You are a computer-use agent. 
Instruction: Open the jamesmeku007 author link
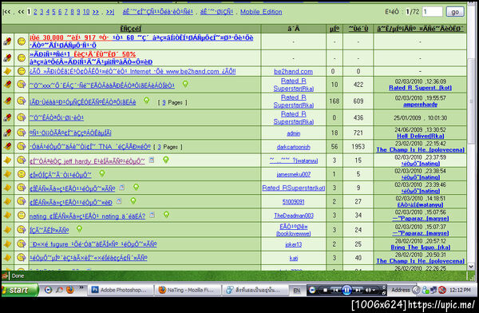pyautogui.click(x=293, y=174)
